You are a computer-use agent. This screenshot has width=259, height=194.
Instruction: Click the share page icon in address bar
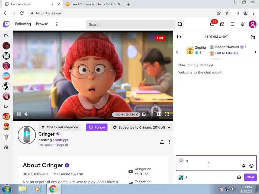click(x=219, y=13)
